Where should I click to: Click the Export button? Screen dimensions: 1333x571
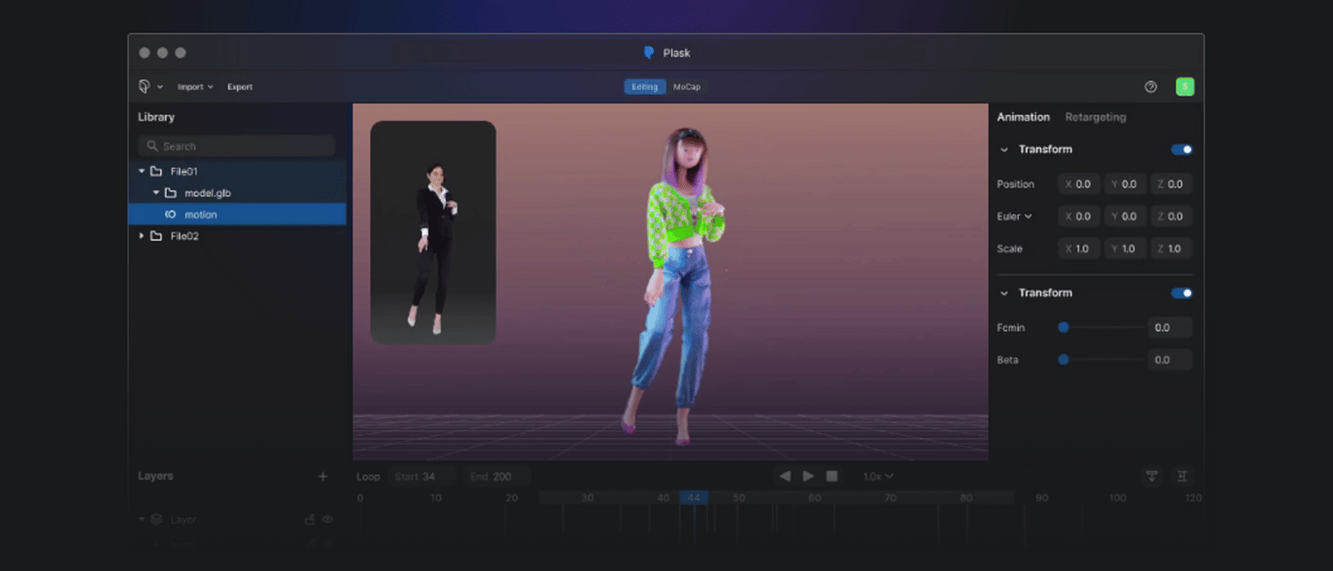240,87
